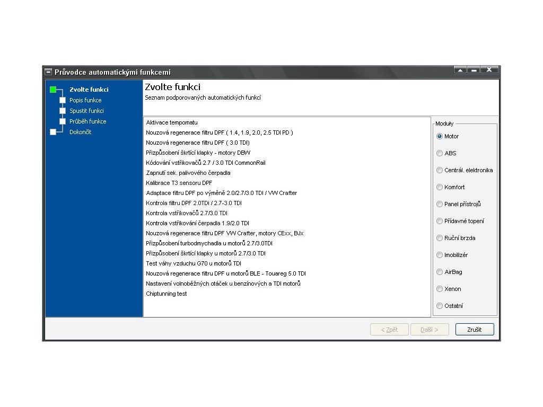Pick the Imobilizér module
This screenshot has width=543, height=407.
point(440,255)
